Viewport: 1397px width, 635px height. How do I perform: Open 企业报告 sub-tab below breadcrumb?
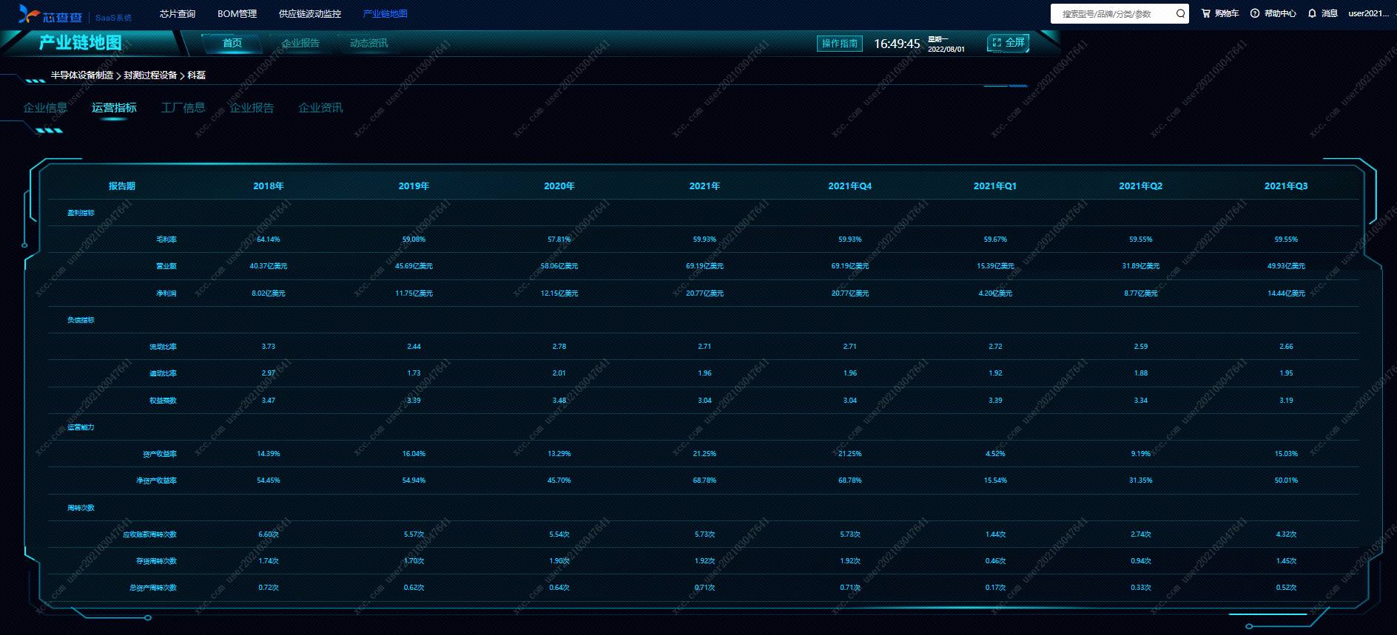click(252, 108)
